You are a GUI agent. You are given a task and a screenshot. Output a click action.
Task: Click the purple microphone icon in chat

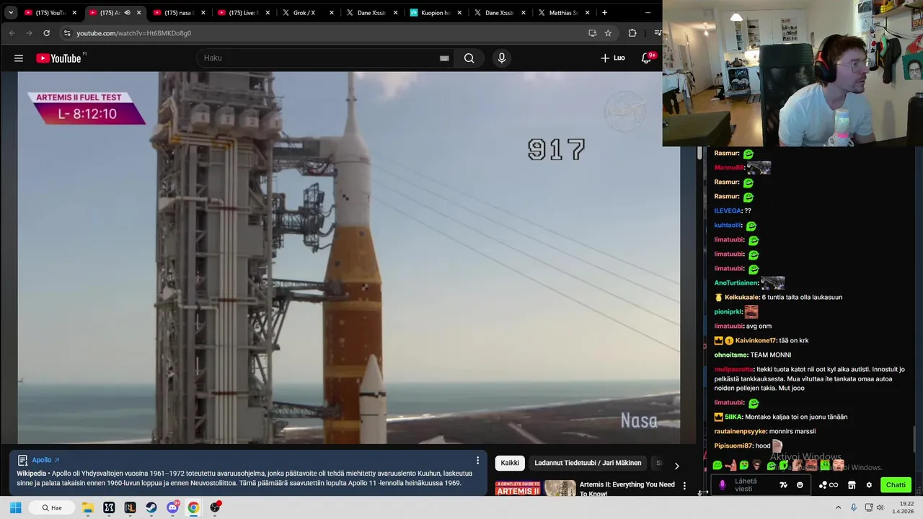point(723,485)
